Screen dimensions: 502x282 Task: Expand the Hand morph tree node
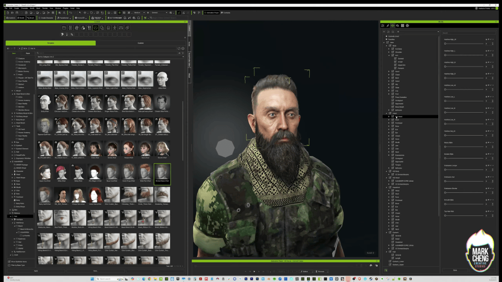coord(389,71)
